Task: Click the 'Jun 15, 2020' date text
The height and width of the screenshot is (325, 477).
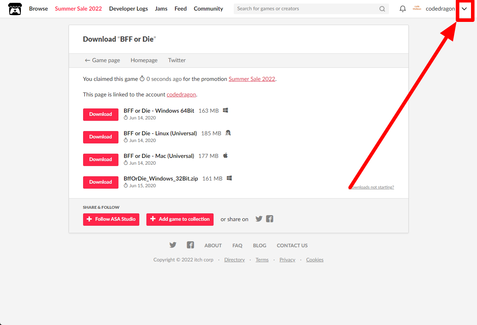Action: click(142, 185)
